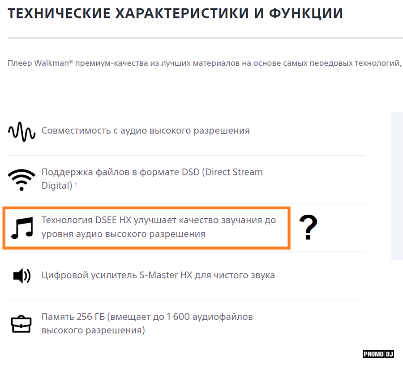403x365 pixels.
Task: Click the 'Технические характеристики и функции' heading
Action: coord(175,13)
